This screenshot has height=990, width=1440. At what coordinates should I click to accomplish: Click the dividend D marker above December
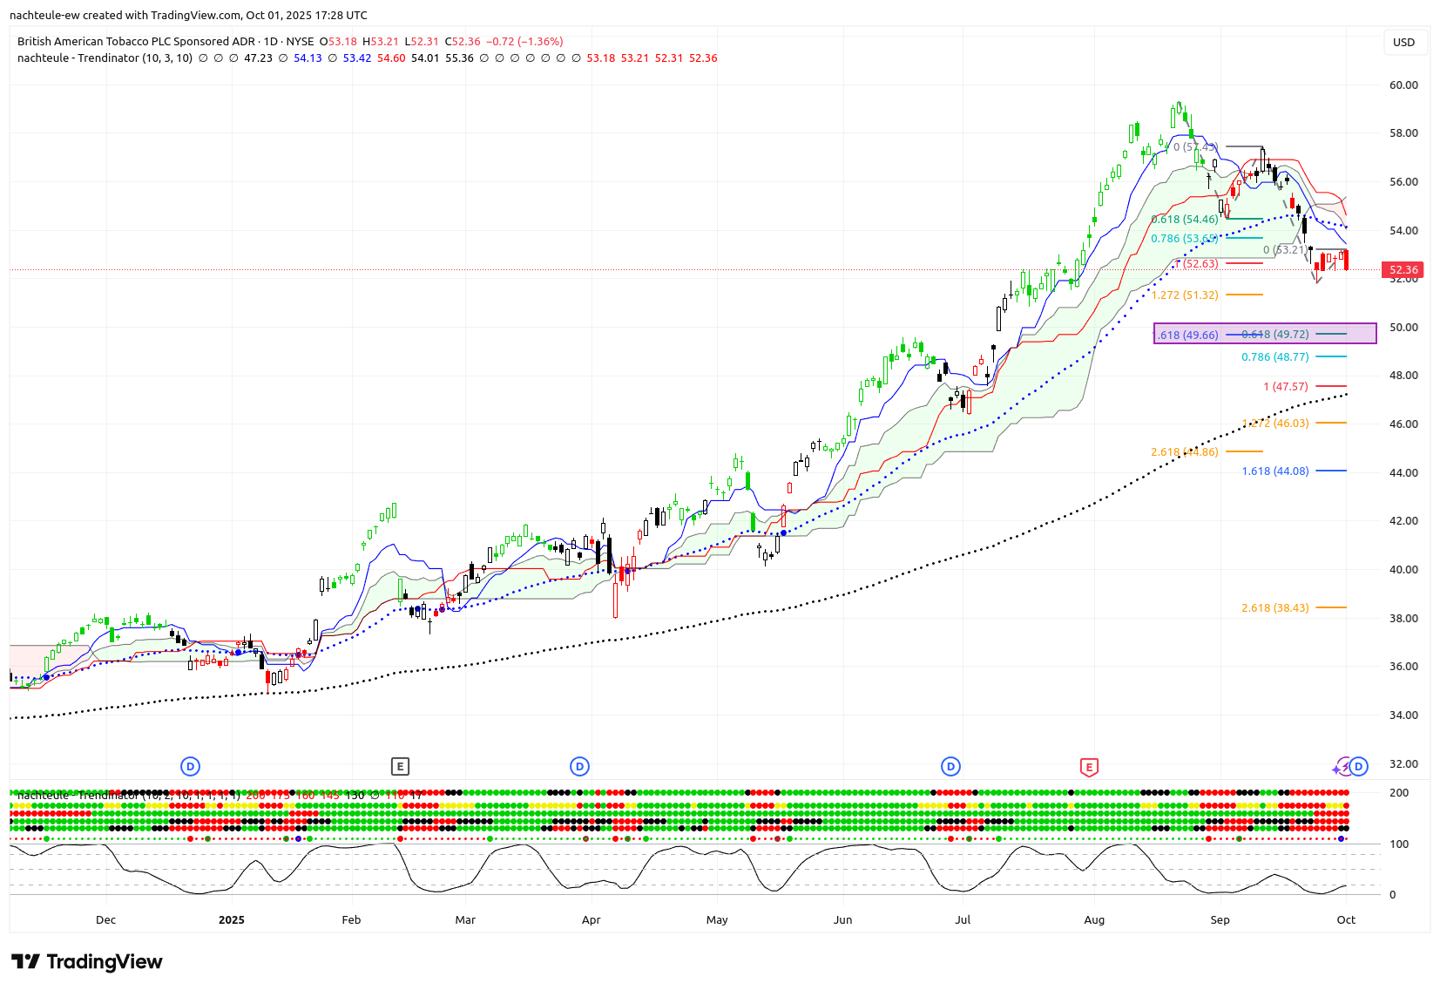190,767
